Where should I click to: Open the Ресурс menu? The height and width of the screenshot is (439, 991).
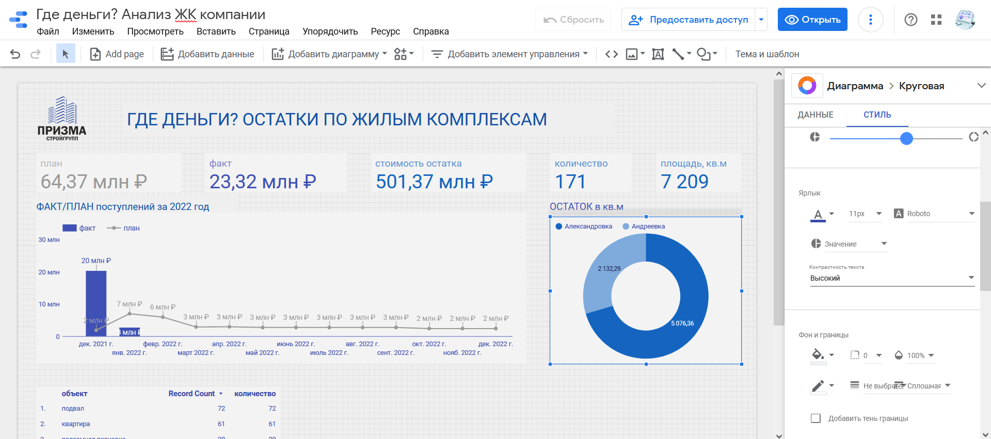[386, 31]
